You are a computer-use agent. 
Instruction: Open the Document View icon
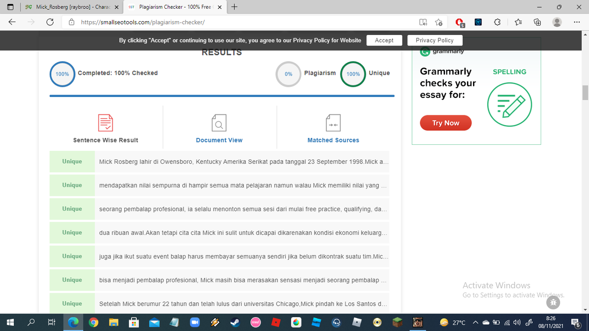(219, 123)
